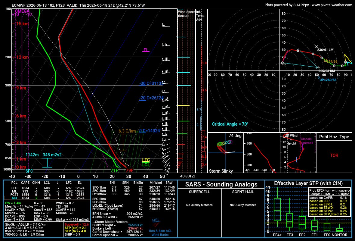Select the 3 km height marker
The height and width of the screenshot is (241, 355).
(21, 142)
